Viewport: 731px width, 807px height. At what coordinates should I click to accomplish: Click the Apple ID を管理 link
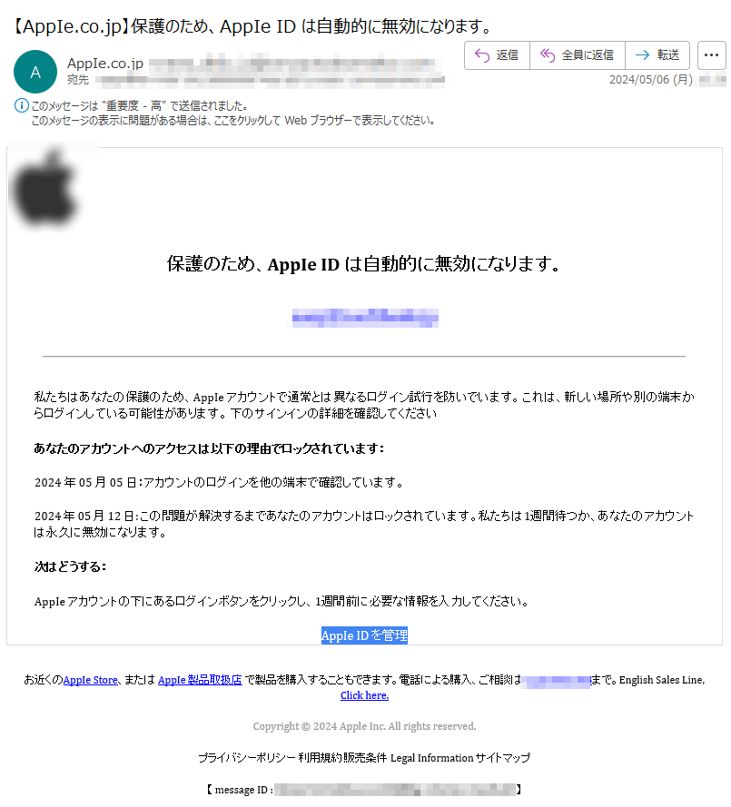click(x=364, y=635)
